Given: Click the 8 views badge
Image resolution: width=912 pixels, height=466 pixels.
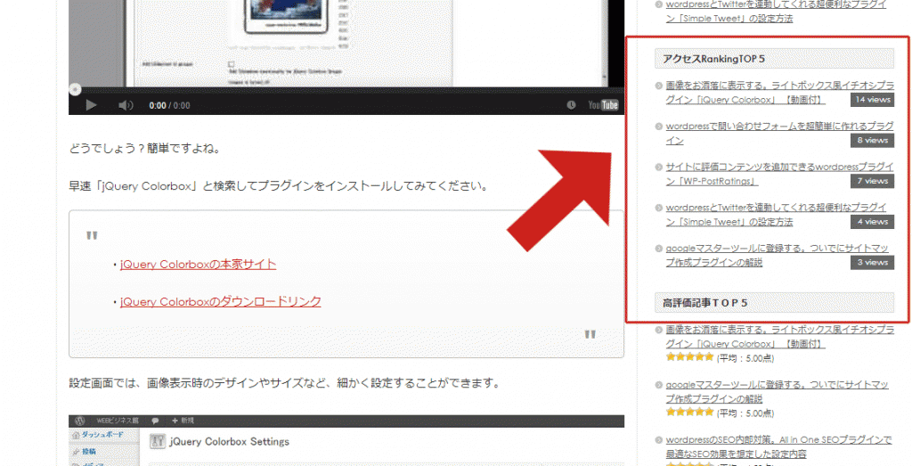Looking at the screenshot, I should pyautogui.click(x=872, y=140).
